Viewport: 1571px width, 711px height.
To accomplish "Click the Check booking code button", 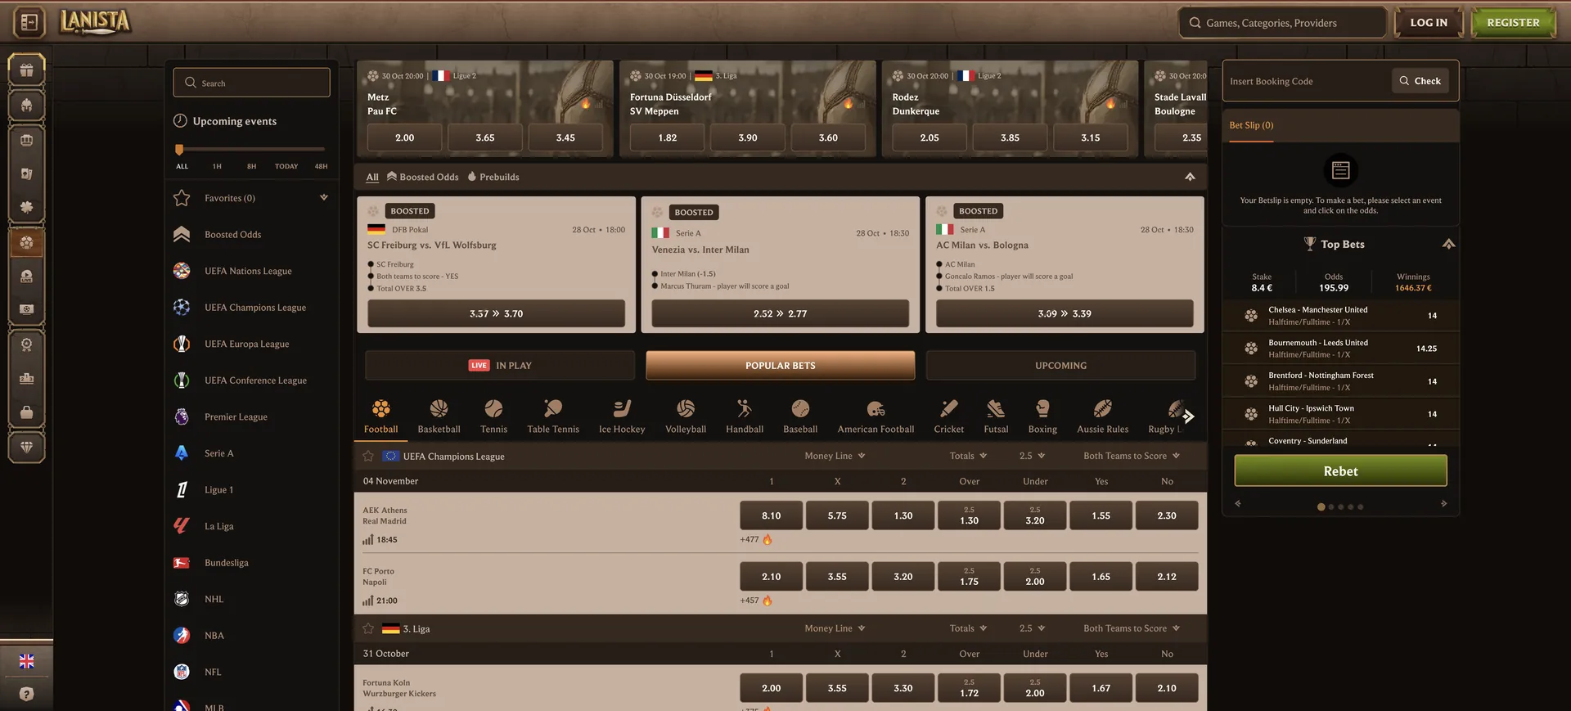I will (1420, 81).
